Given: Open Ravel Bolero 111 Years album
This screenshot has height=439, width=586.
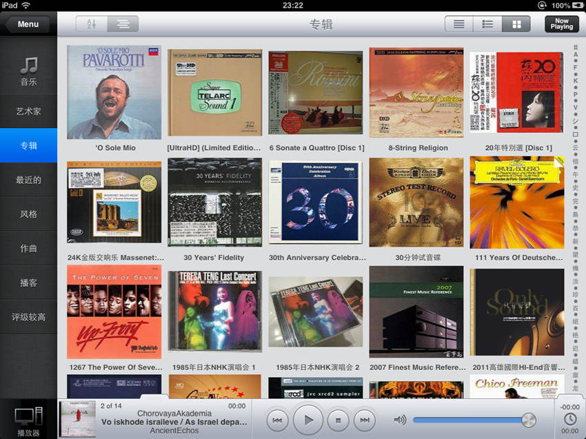Looking at the screenshot, I should tap(517, 202).
